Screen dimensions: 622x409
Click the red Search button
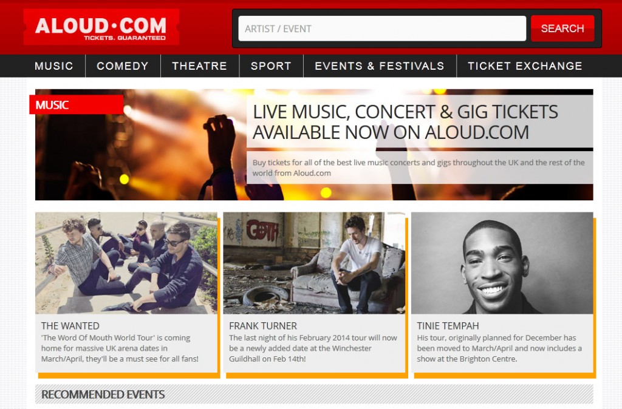(x=562, y=29)
